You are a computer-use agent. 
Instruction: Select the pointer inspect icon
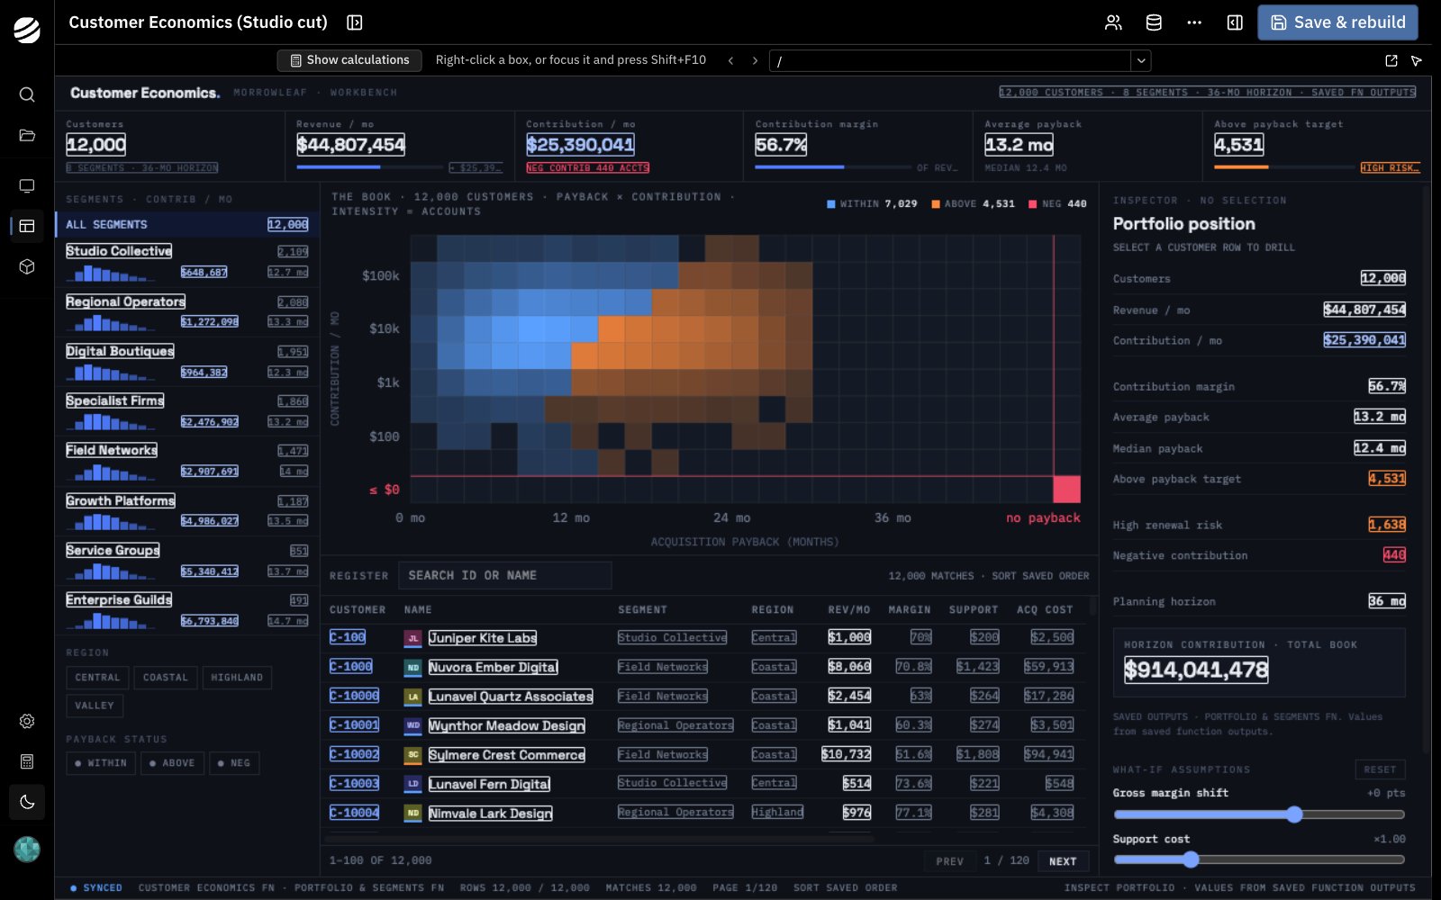[x=1417, y=60]
